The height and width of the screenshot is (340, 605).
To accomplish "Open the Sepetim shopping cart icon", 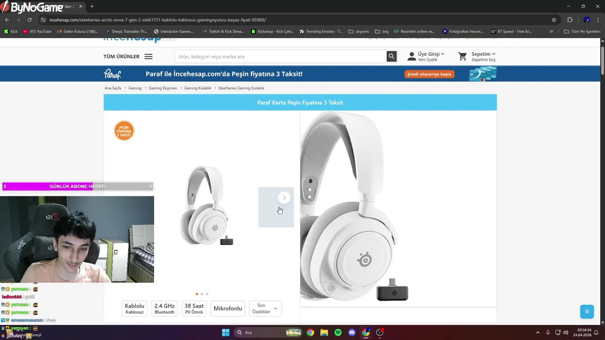I will click(463, 57).
